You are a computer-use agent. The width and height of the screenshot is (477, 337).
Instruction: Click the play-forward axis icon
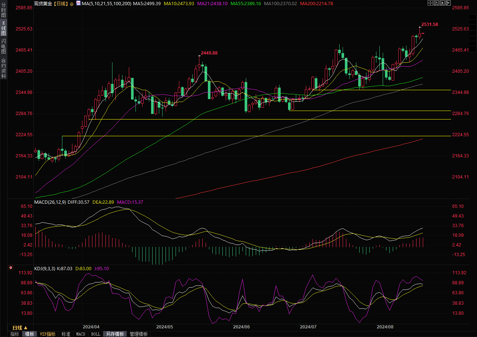[442, 3]
